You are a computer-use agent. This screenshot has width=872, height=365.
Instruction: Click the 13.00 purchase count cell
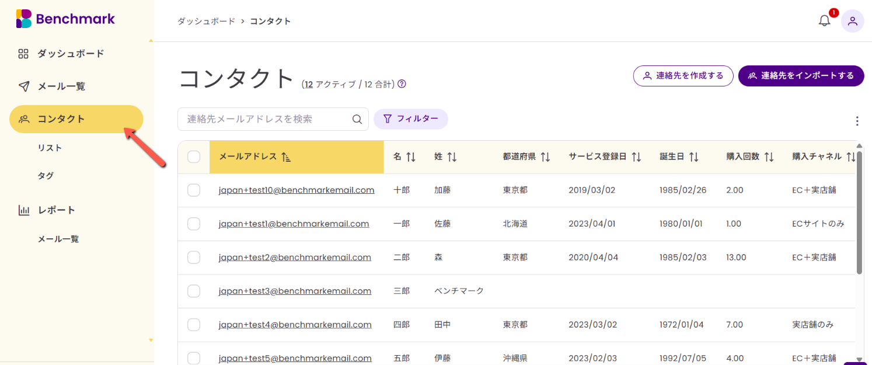737,258
